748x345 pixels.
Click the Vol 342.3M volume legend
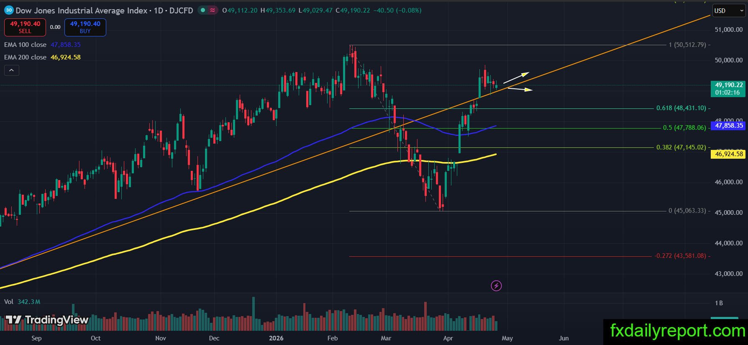(22, 302)
